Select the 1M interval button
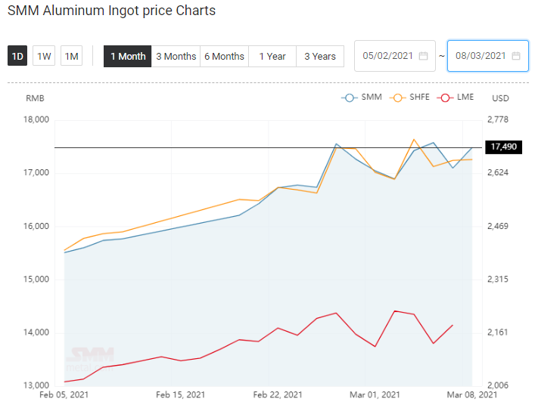 [71, 56]
